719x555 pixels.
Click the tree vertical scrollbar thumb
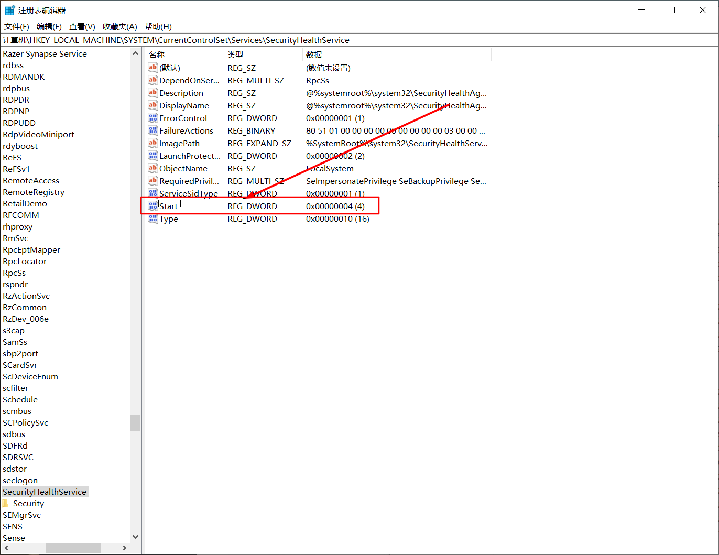[136, 422]
